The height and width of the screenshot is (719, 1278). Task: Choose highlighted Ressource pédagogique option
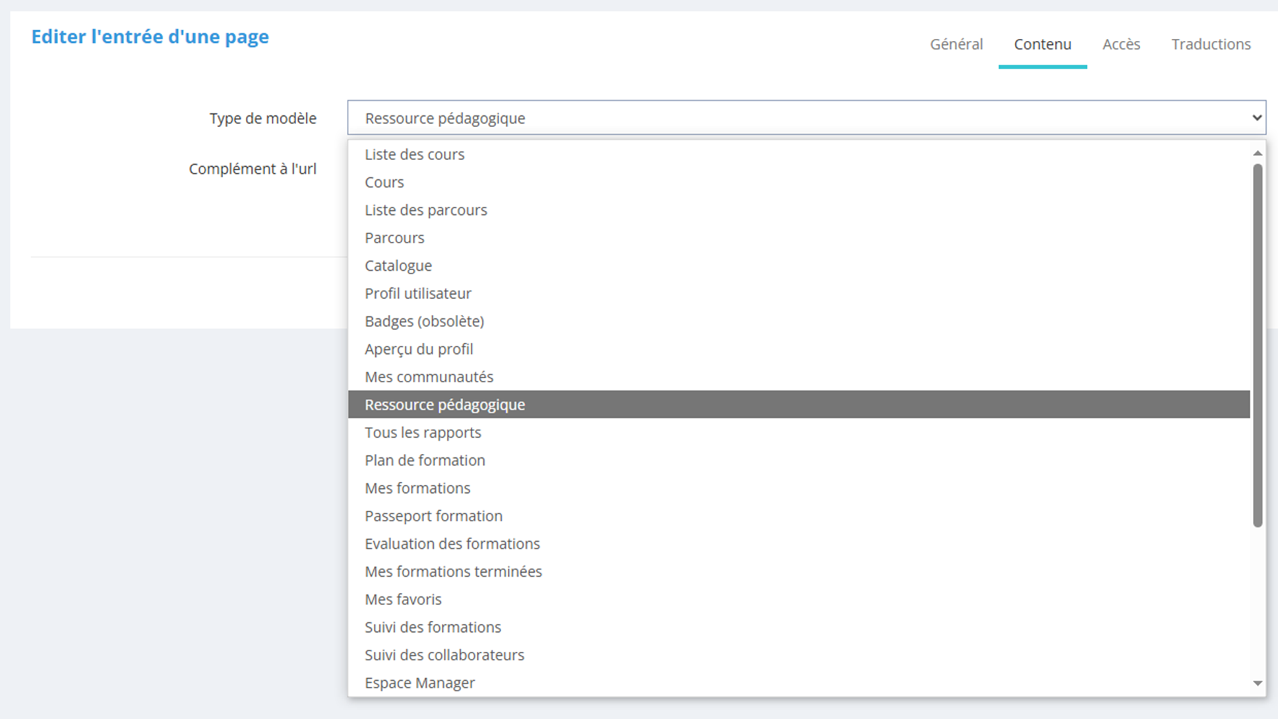445,405
